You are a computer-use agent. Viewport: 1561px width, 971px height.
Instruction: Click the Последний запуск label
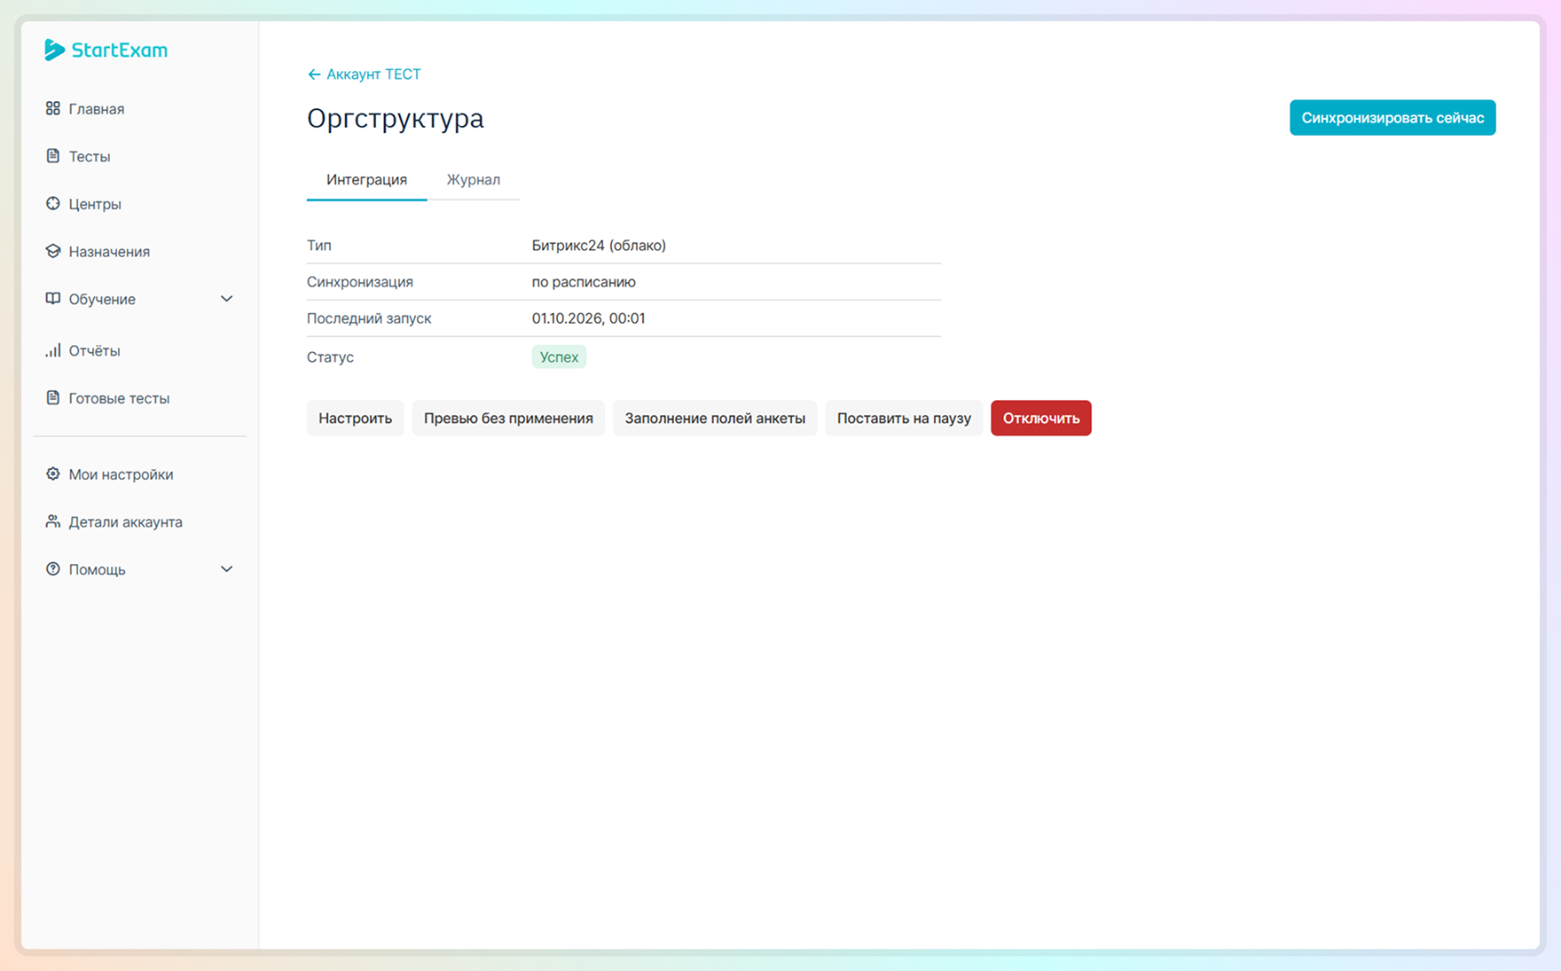(369, 318)
